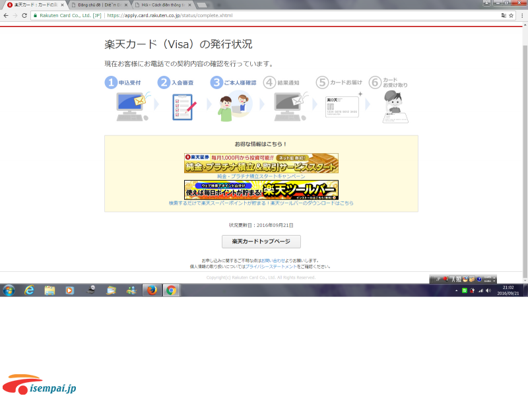Open the volume control in system tray

[x=488, y=290]
